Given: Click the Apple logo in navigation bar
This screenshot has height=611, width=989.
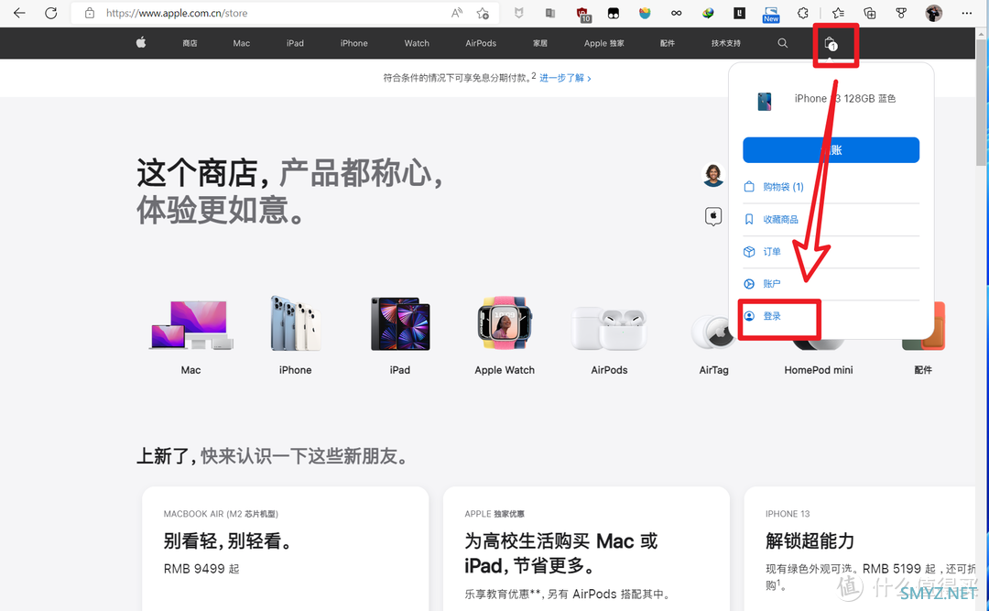Looking at the screenshot, I should coord(141,43).
